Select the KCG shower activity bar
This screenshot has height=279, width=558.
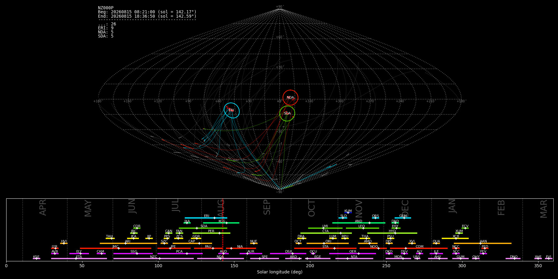pos(221,223)
